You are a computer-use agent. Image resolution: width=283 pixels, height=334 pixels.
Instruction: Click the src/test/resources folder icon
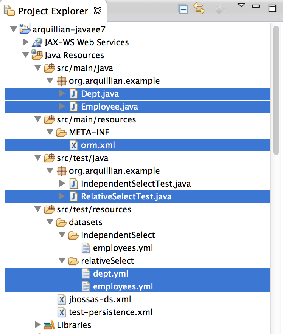(x=49, y=209)
